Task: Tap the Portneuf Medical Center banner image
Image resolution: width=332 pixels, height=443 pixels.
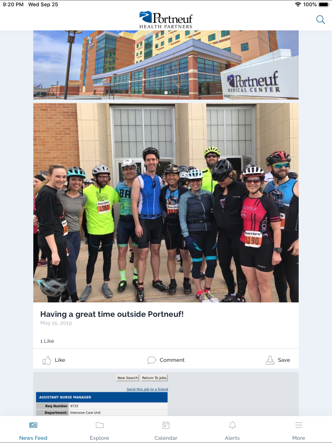Action: coord(166,65)
